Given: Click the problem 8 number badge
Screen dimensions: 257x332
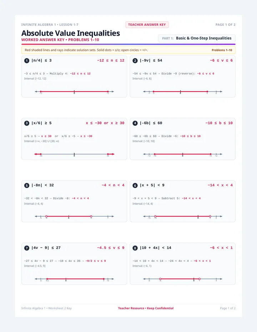Looking at the screenshot, I should tap(135, 248).
